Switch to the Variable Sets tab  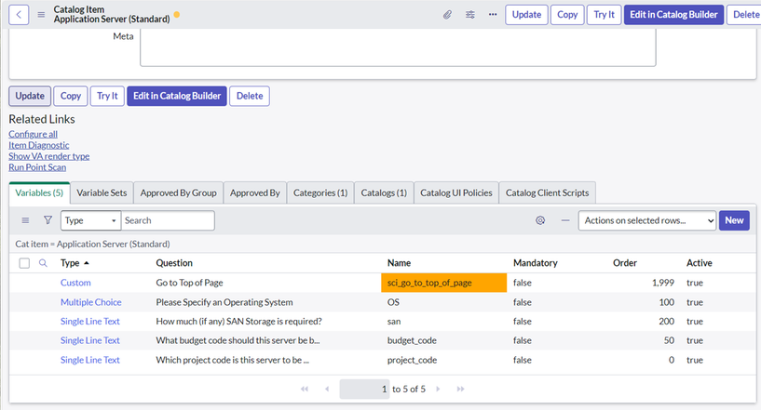tap(102, 192)
